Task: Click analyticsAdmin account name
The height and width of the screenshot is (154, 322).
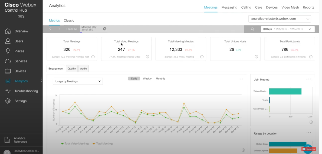Action: 27,151
